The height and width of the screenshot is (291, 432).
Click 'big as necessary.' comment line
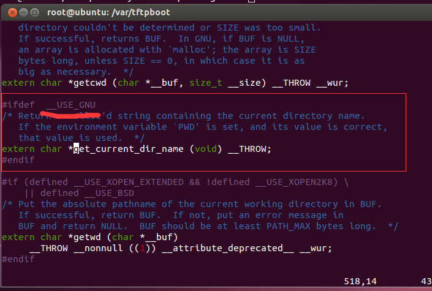pos(65,72)
